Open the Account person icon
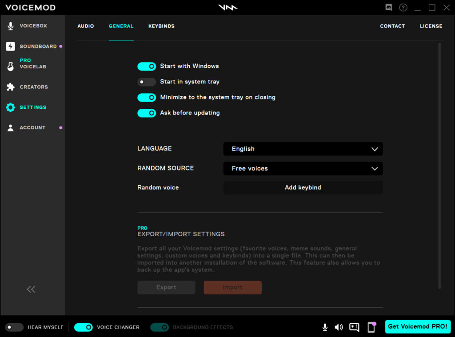Screen dimensions: 455x337 pos(11,127)
